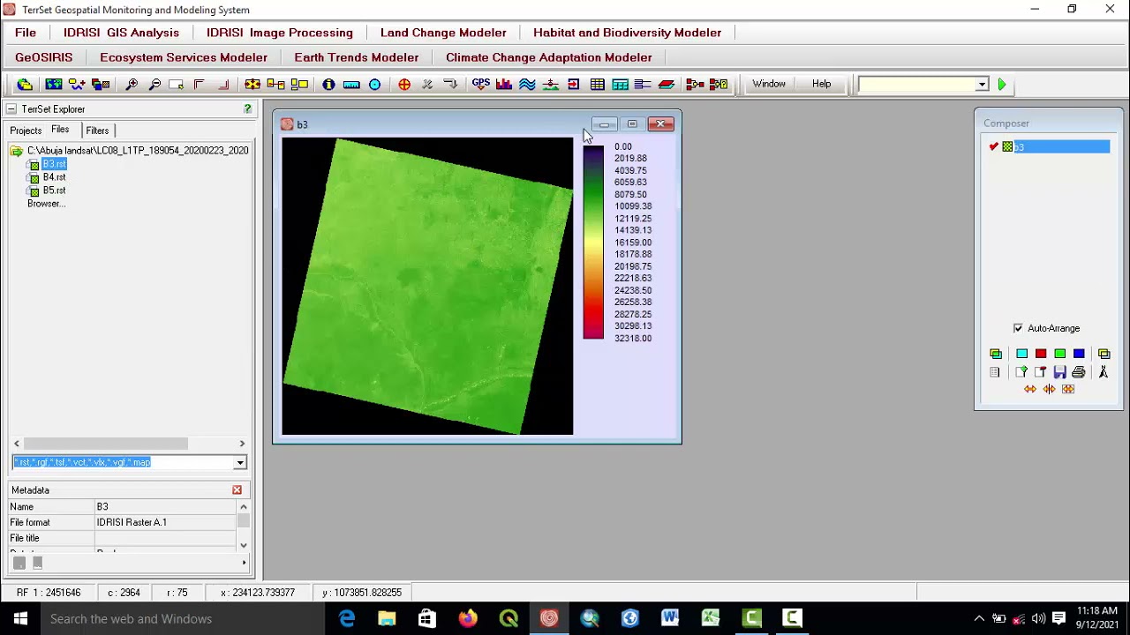Open Ecosystem Services Modeler menu
The image size is (1130, 635).
pos(184,57)
